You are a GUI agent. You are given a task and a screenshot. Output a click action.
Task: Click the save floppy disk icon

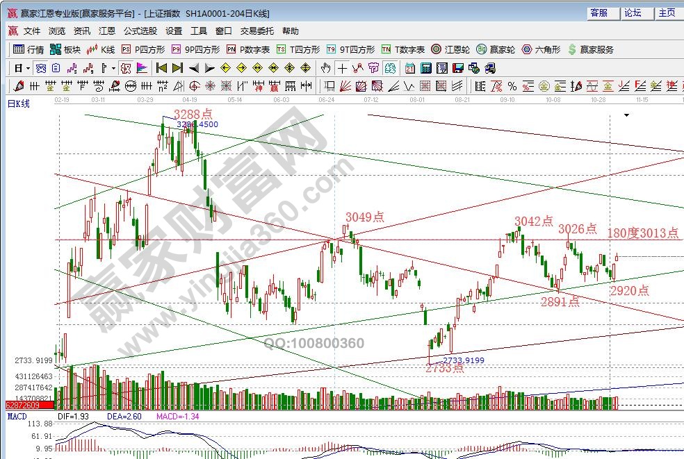pyautogui.click(x=458, y=68)
